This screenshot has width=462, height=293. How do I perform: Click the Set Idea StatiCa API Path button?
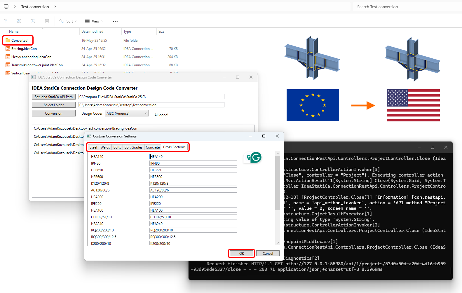pos(54,97)
